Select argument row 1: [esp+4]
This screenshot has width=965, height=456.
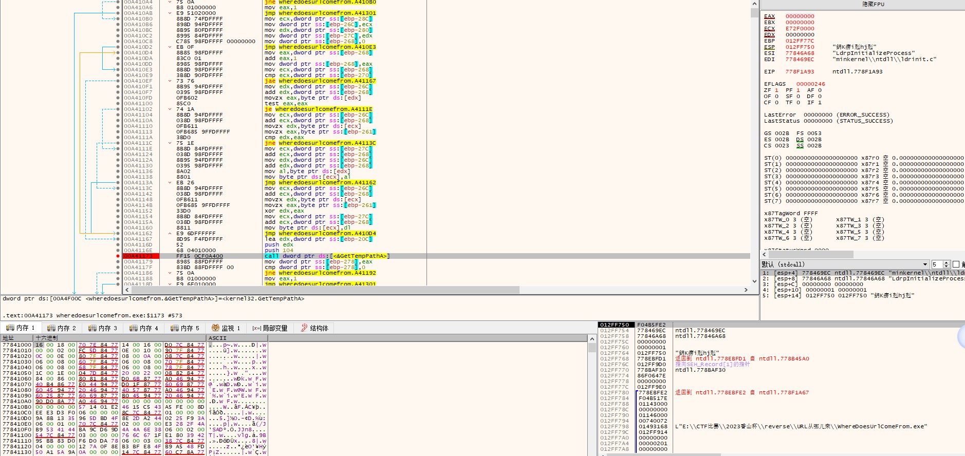tap(863, 273)
